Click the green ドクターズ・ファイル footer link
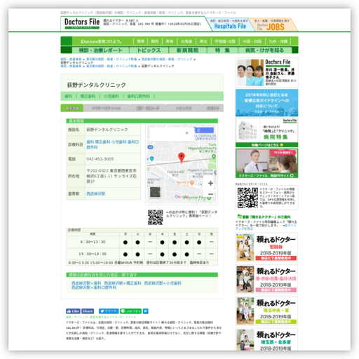359x359 pixels. [x=101, y=317]
